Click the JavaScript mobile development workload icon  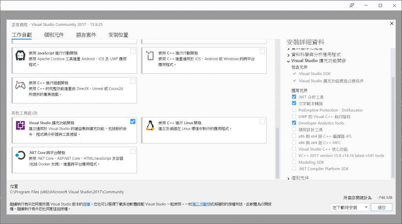[x=20, y=56]
